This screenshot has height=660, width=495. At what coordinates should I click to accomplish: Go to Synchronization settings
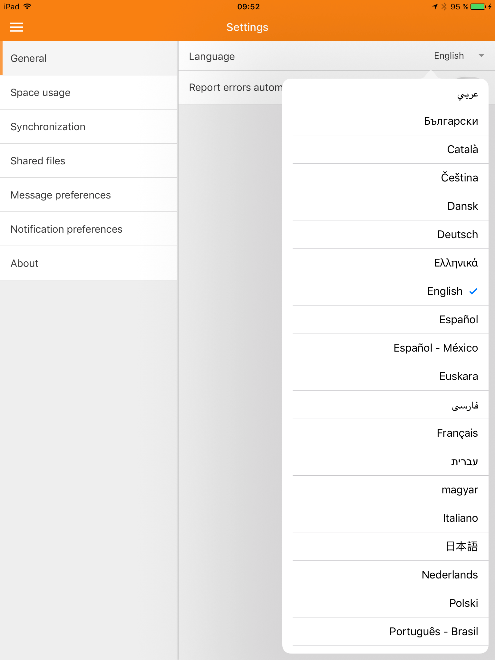pos(89,127)
